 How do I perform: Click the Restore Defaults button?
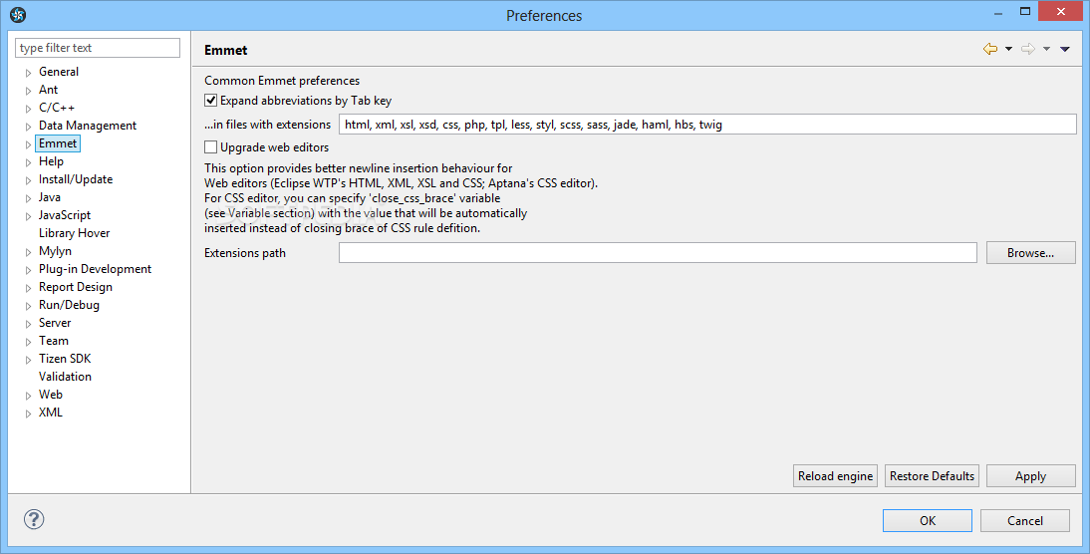[x=932, y=476]
